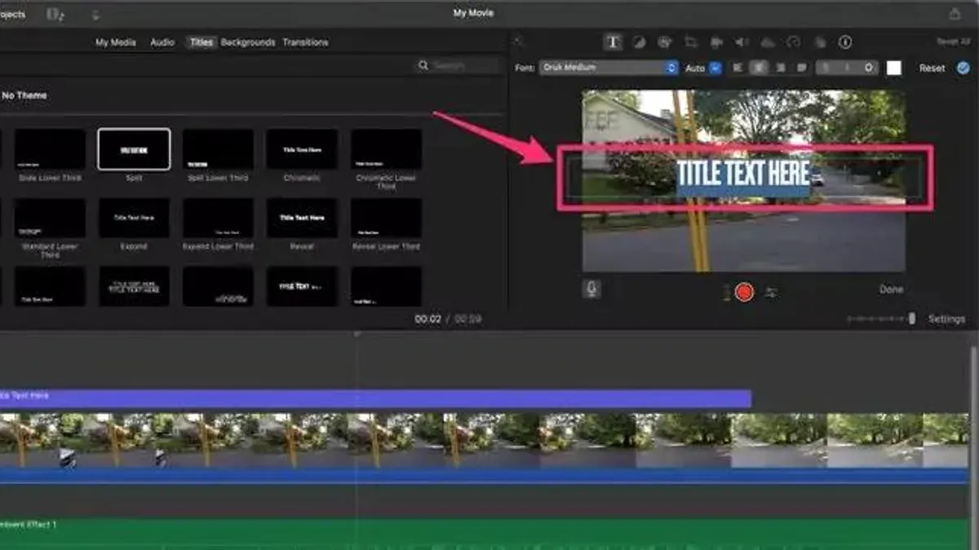979x550 pixels.
Task: Choose the Chromatic Lower Third title
Action: pos(387,149)
